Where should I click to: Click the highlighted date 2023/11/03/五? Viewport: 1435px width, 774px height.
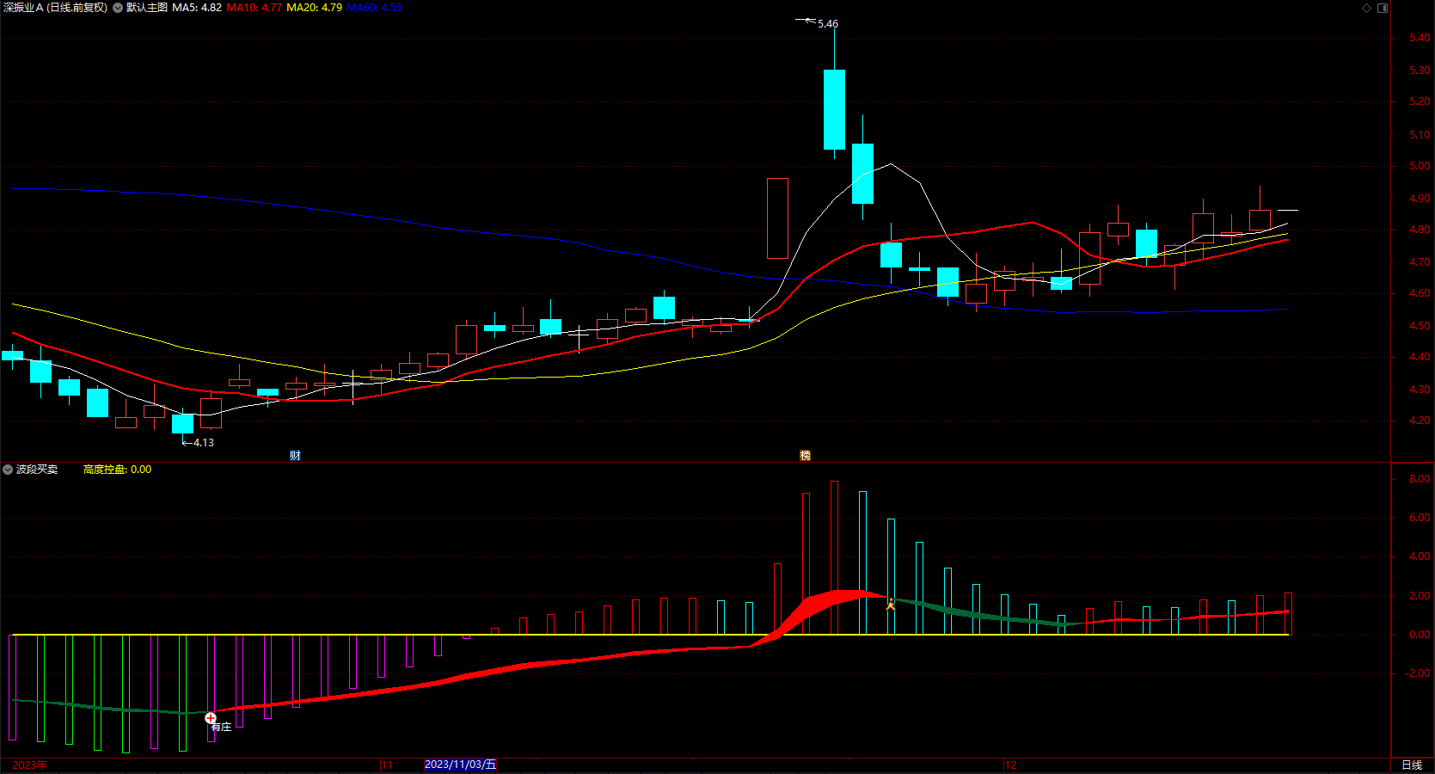click(460, 765)
